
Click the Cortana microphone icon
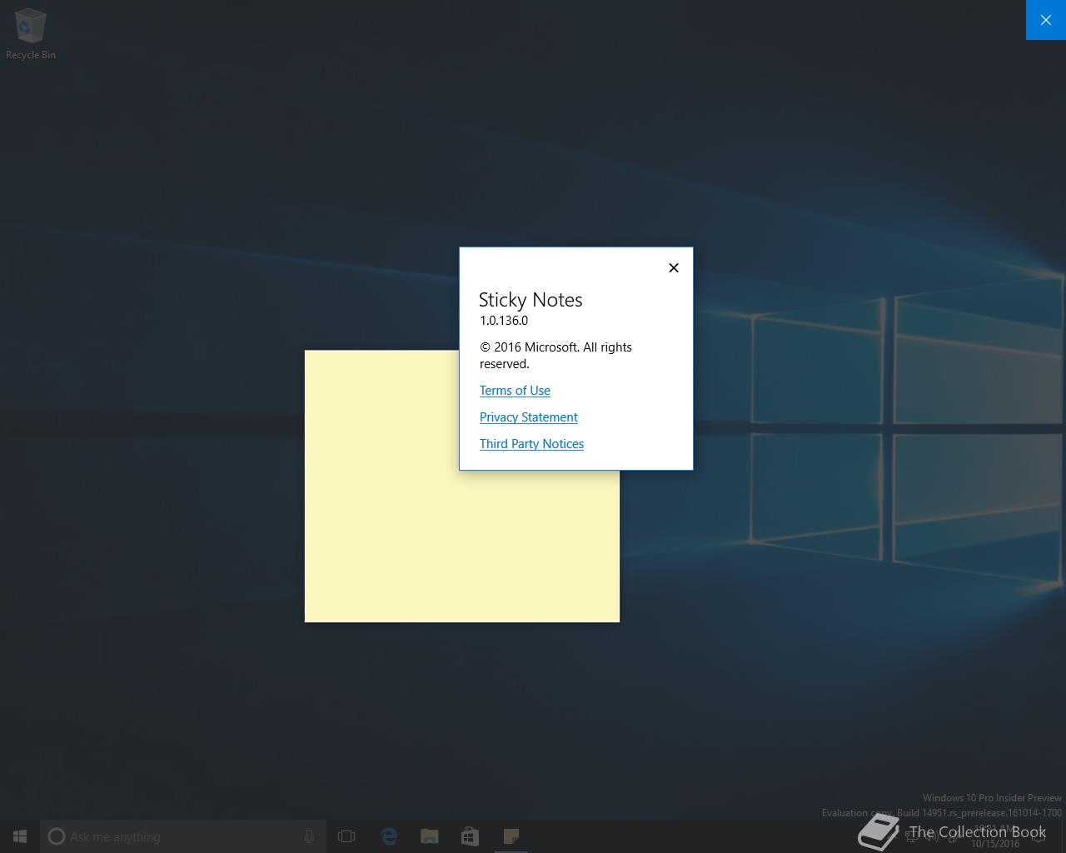pos(309,836)
